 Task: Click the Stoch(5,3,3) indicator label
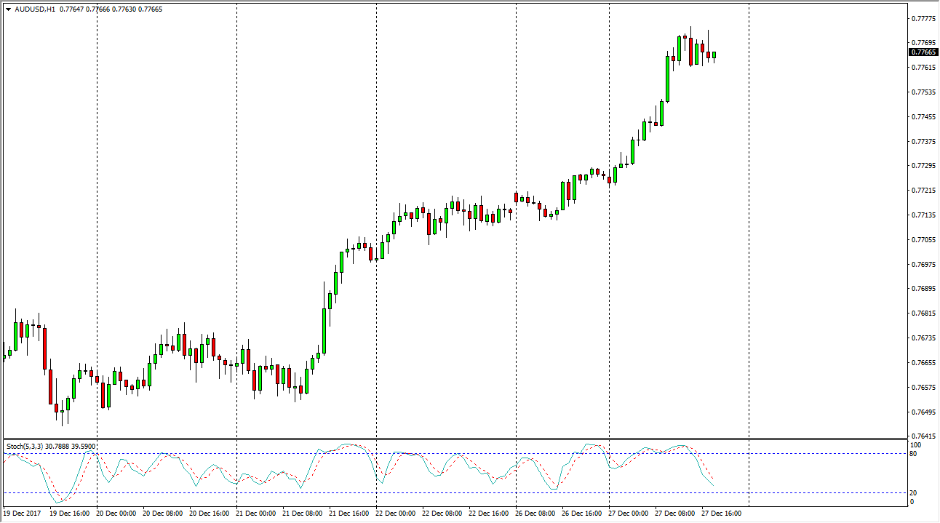pyautogui.click(x=28, y=446)
